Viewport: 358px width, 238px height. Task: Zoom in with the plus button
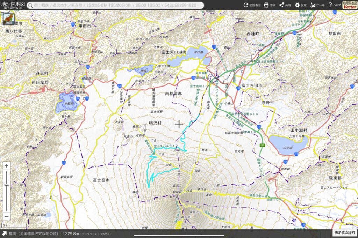(6, 166)
